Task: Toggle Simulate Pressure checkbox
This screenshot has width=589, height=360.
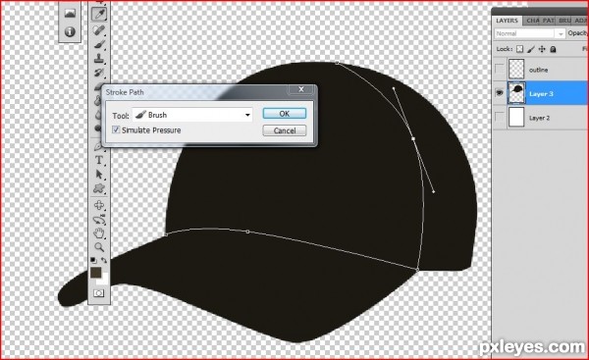Action: click(116, 129)
